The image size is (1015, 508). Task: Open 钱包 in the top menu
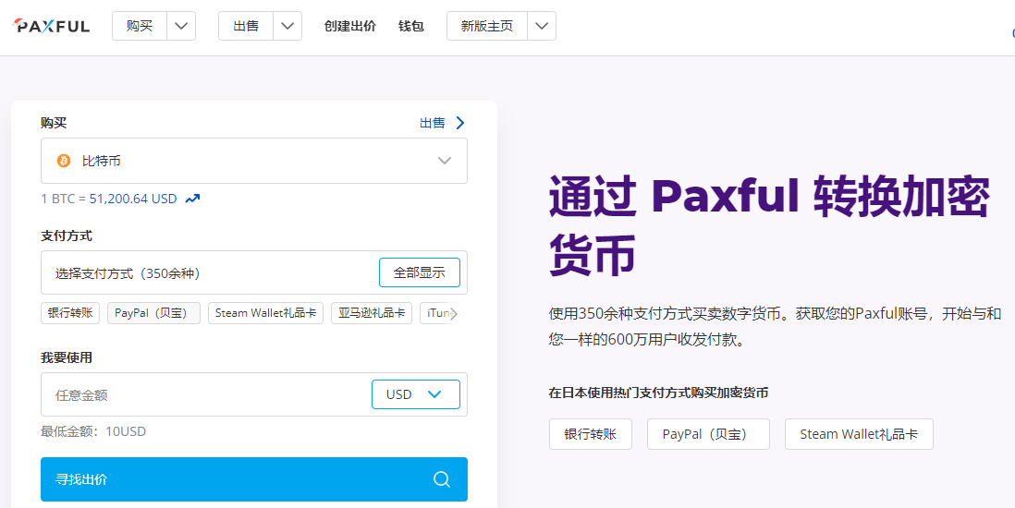point(410,26)
